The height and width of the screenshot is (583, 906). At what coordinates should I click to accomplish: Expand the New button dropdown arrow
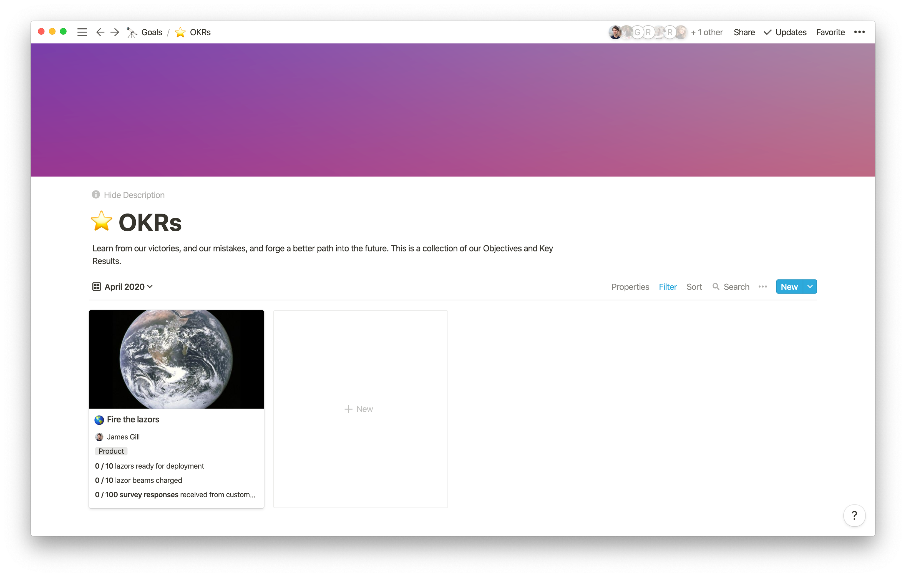click(810, 287)
